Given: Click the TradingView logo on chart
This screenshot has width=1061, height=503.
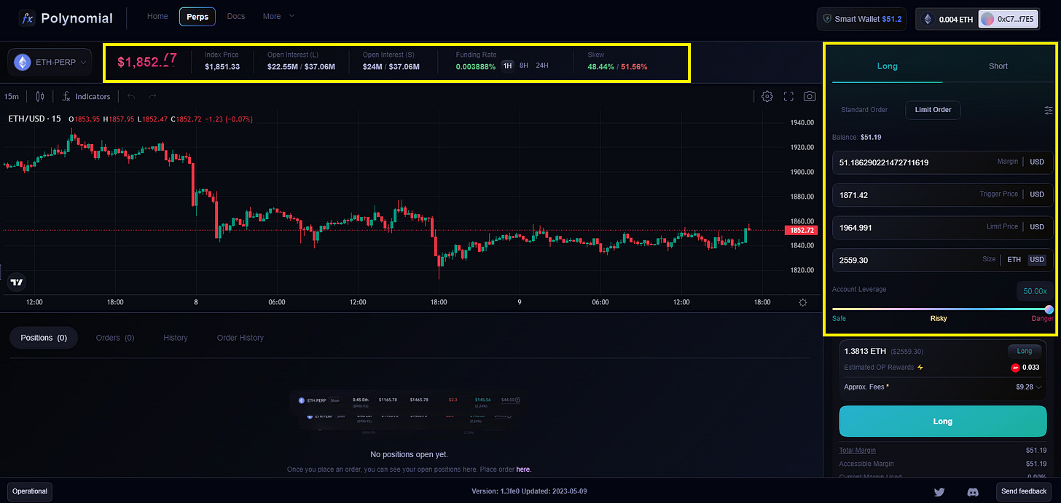Looking at the screenshot, I should tap(16, 282).
